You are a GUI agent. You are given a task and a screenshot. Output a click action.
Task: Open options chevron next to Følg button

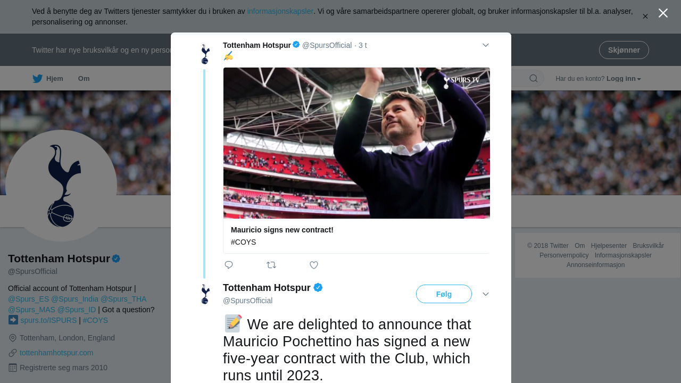click(486, 294)
